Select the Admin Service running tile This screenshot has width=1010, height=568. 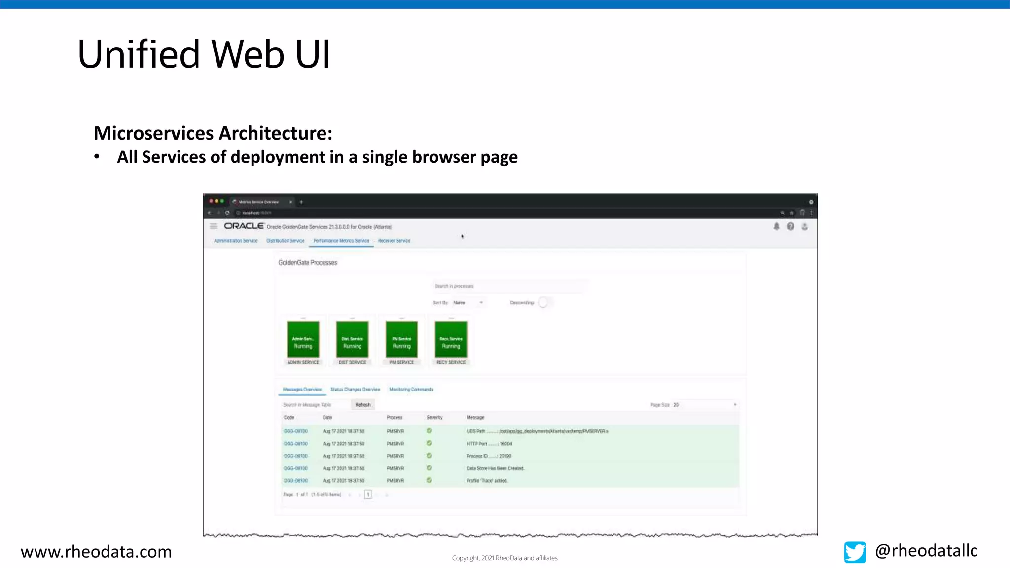[x=303, y=340]
